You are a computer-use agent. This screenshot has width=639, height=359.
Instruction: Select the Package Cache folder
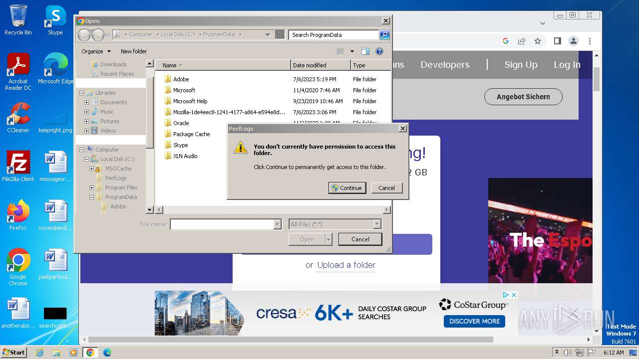pyautogui.click(x=187, y=134)
